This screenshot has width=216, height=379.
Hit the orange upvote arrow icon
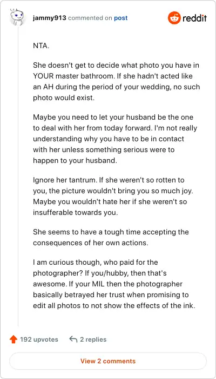tap(13, 339)
